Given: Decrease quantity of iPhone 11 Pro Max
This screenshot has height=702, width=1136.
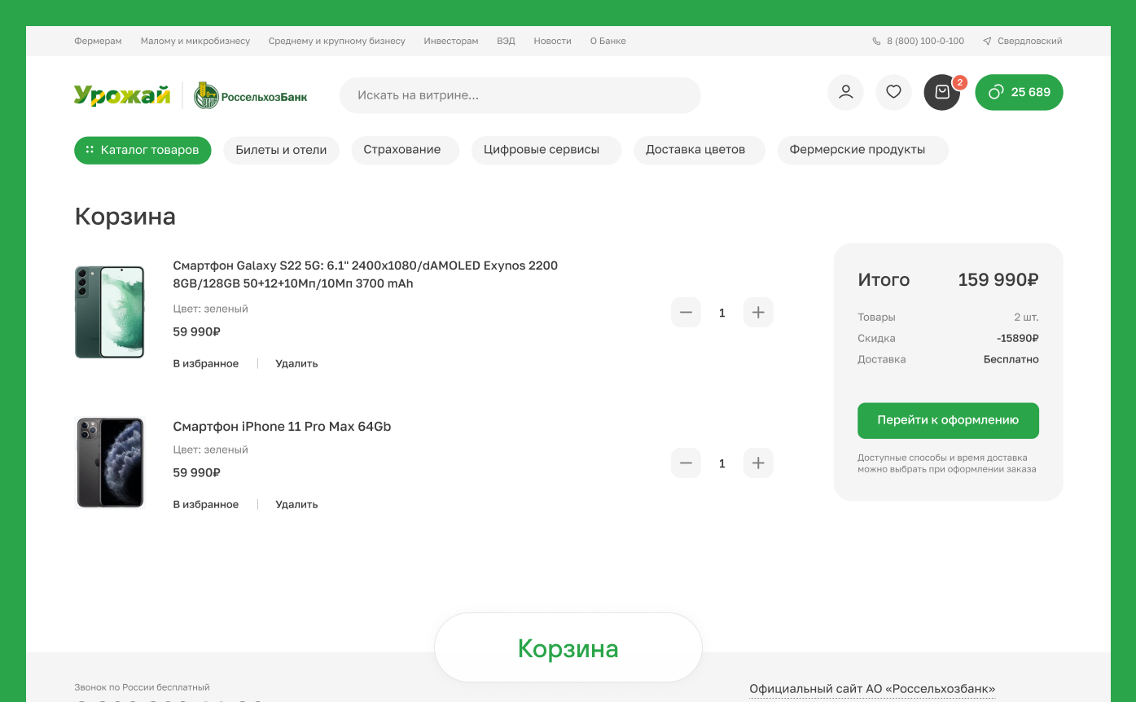Looking at the screenshot, I should (x=686, y=463).
